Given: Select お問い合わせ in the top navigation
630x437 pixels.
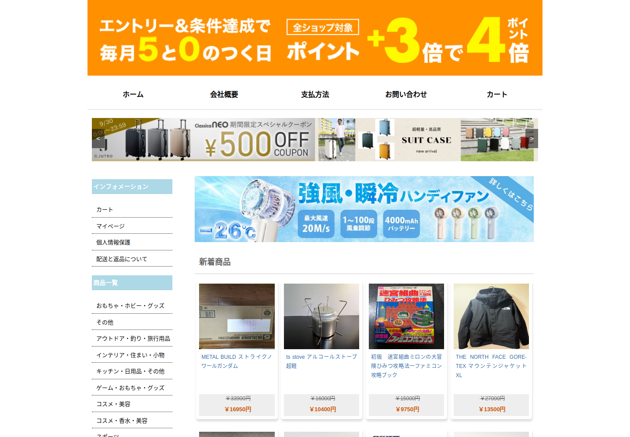Looking at the screenshot, I should click(x=406, y=94).
